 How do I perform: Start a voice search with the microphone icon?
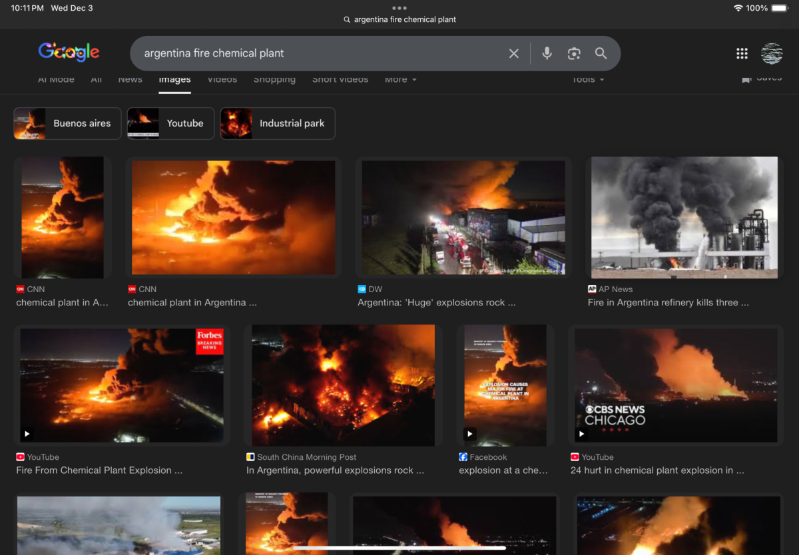point(547,53)
